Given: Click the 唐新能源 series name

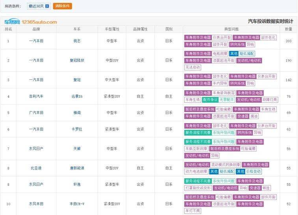Looking at the screenshot, I should (x=77, y=168).
